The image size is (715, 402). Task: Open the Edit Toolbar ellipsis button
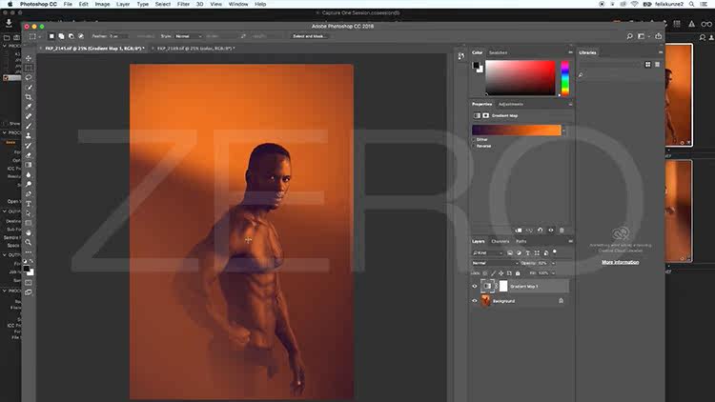pyautogui.click(x=29, y=252)
